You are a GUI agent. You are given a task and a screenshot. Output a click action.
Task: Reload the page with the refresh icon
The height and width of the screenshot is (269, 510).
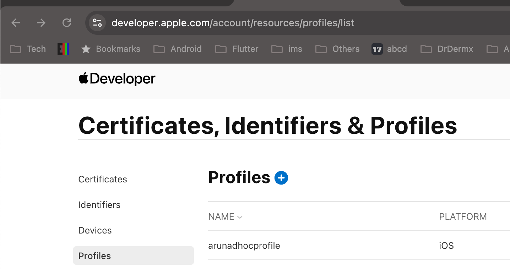click(x=67, y=23)
